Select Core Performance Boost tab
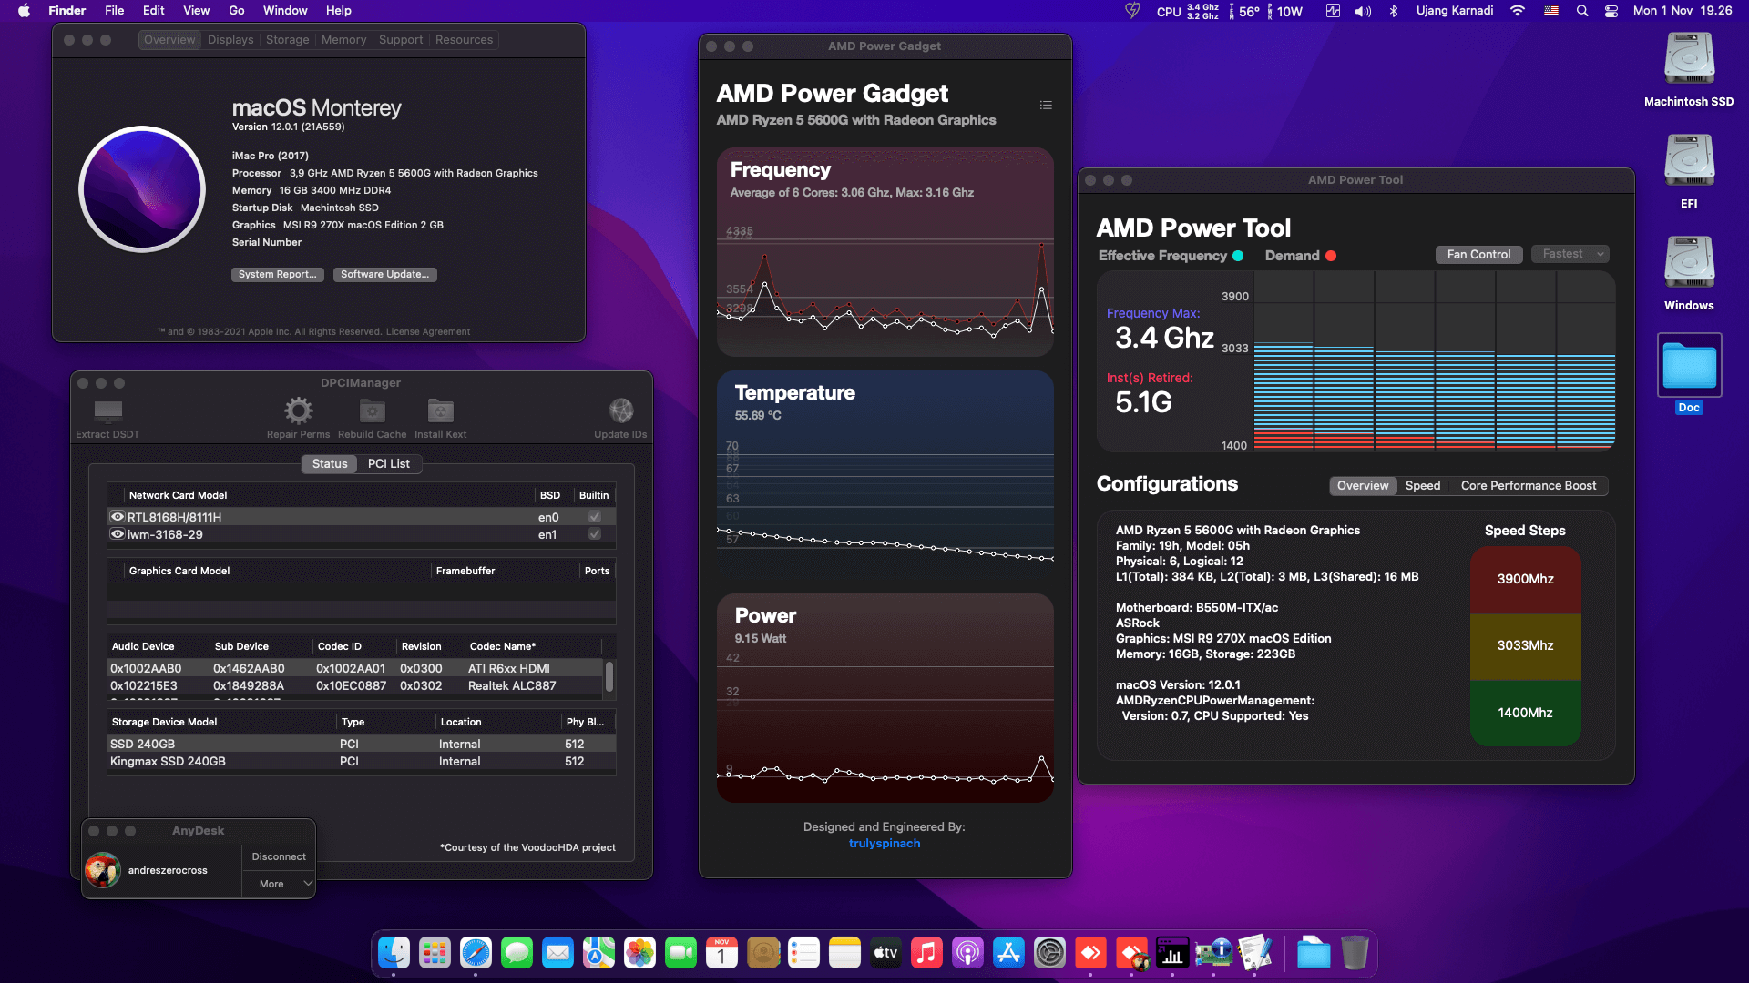This screenshot has height=983, width=1749. tap(1529, 486)
